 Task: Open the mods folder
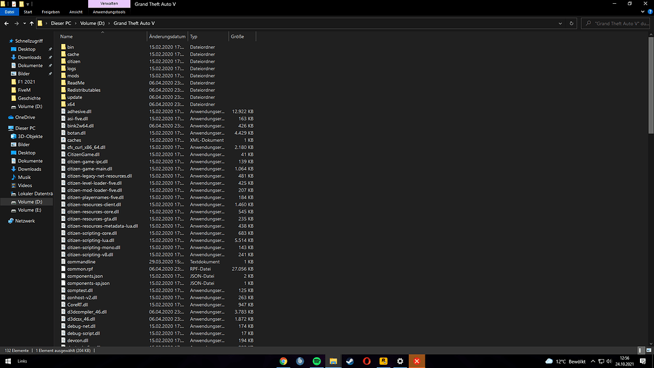[73, 75]
